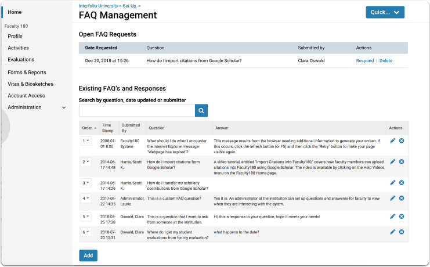Open order dropdown for FAQ number 1
The height and width of the screenshot is (267, 430).
click(x=86, y=141)
